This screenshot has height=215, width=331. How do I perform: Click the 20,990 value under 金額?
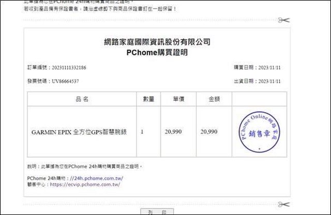pyautogui.click(x=210, y=132)
